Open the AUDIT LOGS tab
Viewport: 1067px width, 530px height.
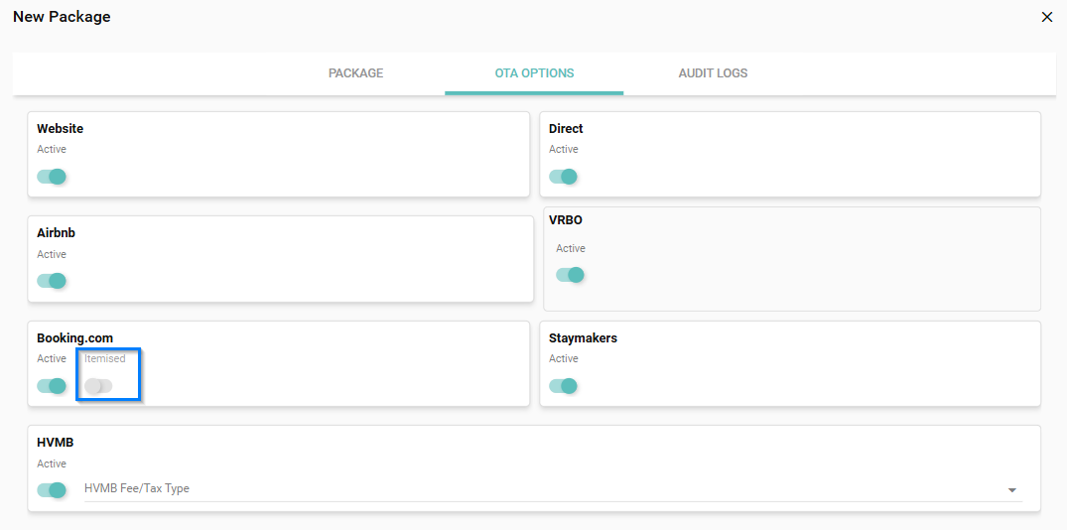tap(713, 73)
